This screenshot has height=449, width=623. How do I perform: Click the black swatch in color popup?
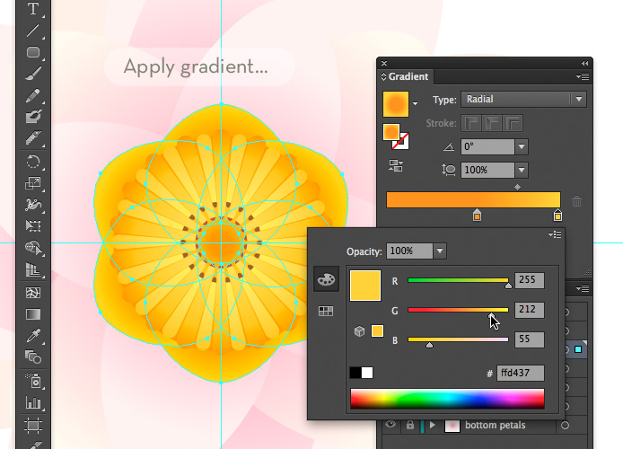point(355,373)
